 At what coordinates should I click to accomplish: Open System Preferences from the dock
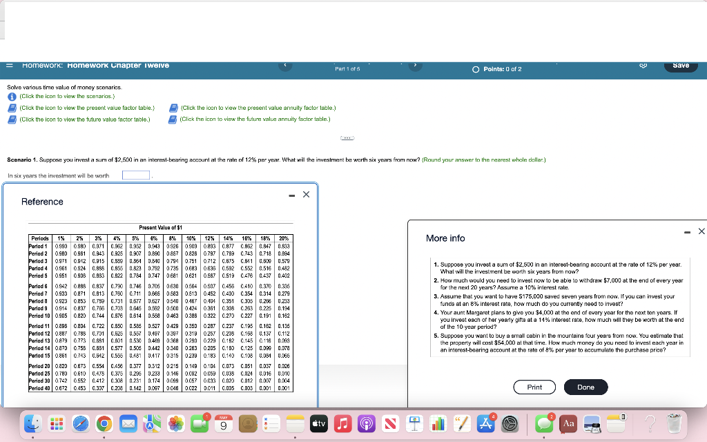pyautogui.click(x=510, y=423)
